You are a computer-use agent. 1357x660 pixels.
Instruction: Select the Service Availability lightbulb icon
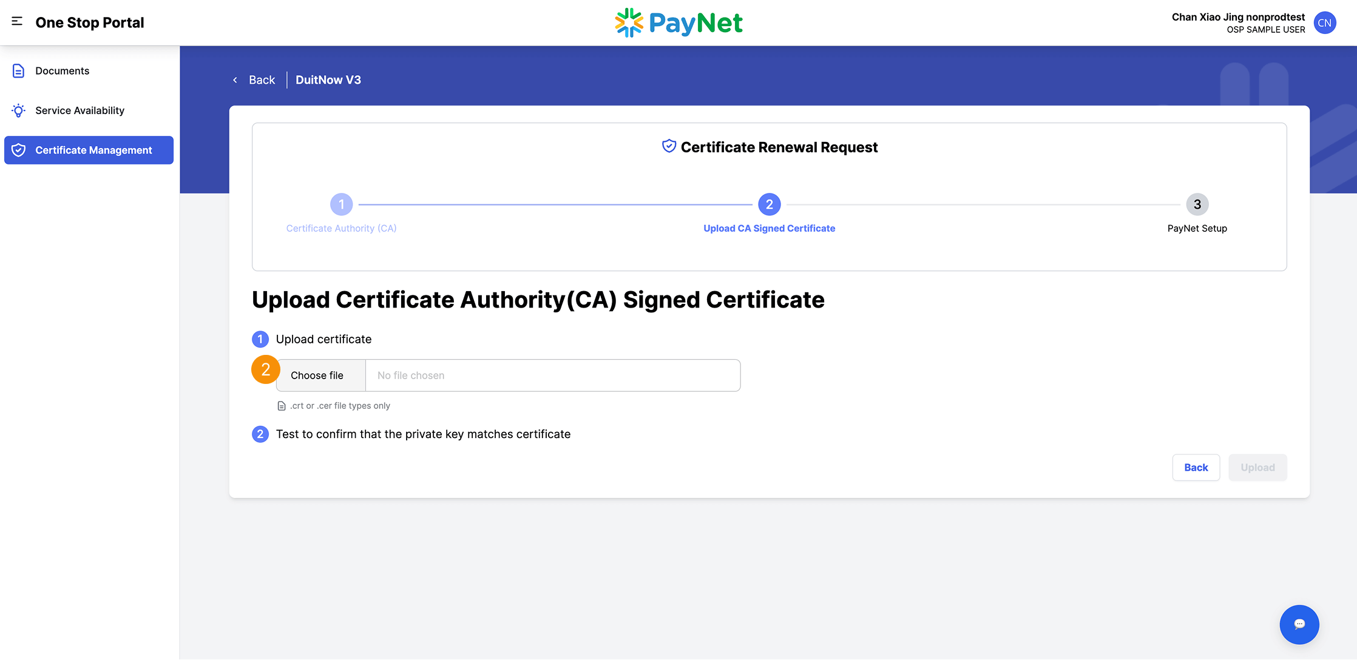(x=18, y=110)
